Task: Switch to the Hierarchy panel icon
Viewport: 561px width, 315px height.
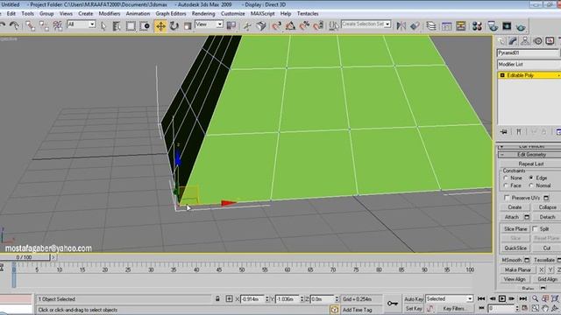Action: tap(525, 41)
